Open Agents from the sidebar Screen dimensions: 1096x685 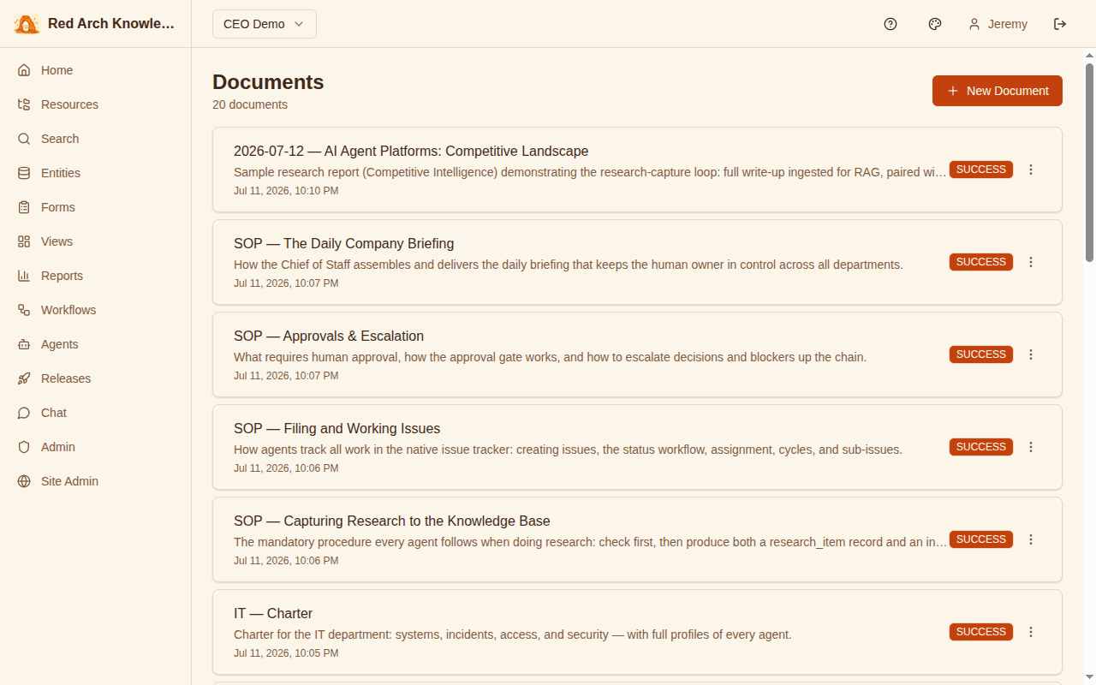pyautogui.click(x=95, y=344)
